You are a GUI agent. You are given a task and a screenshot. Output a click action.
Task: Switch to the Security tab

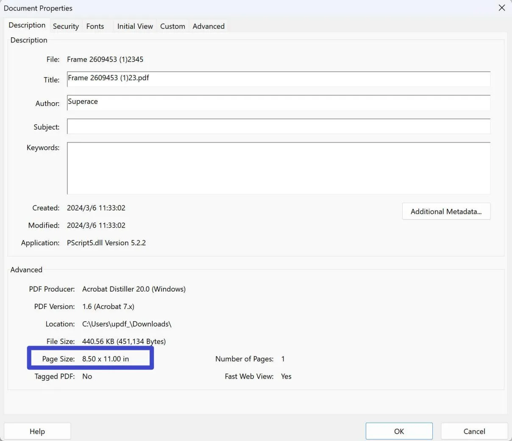tap(65, 26)
